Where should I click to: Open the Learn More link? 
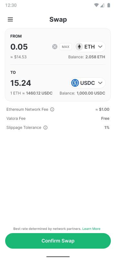tap(92, 229)
